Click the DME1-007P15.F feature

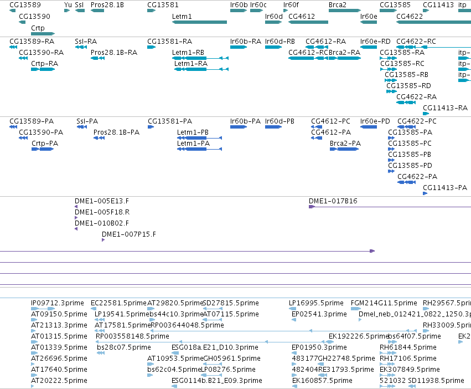pos(129,234)
